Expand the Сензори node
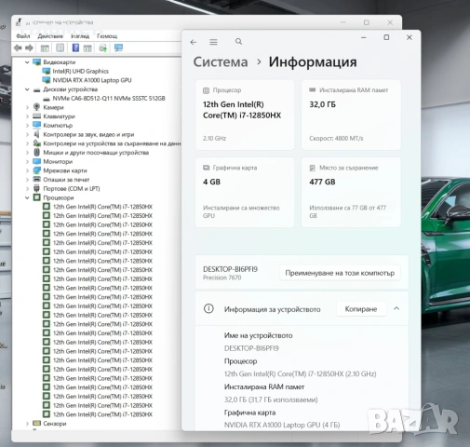This screenshot has width=470, height=447. (27, 424)
